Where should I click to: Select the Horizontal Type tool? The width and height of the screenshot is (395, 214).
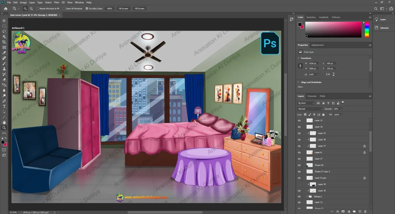pyautogui.click(x=4, y=106)
